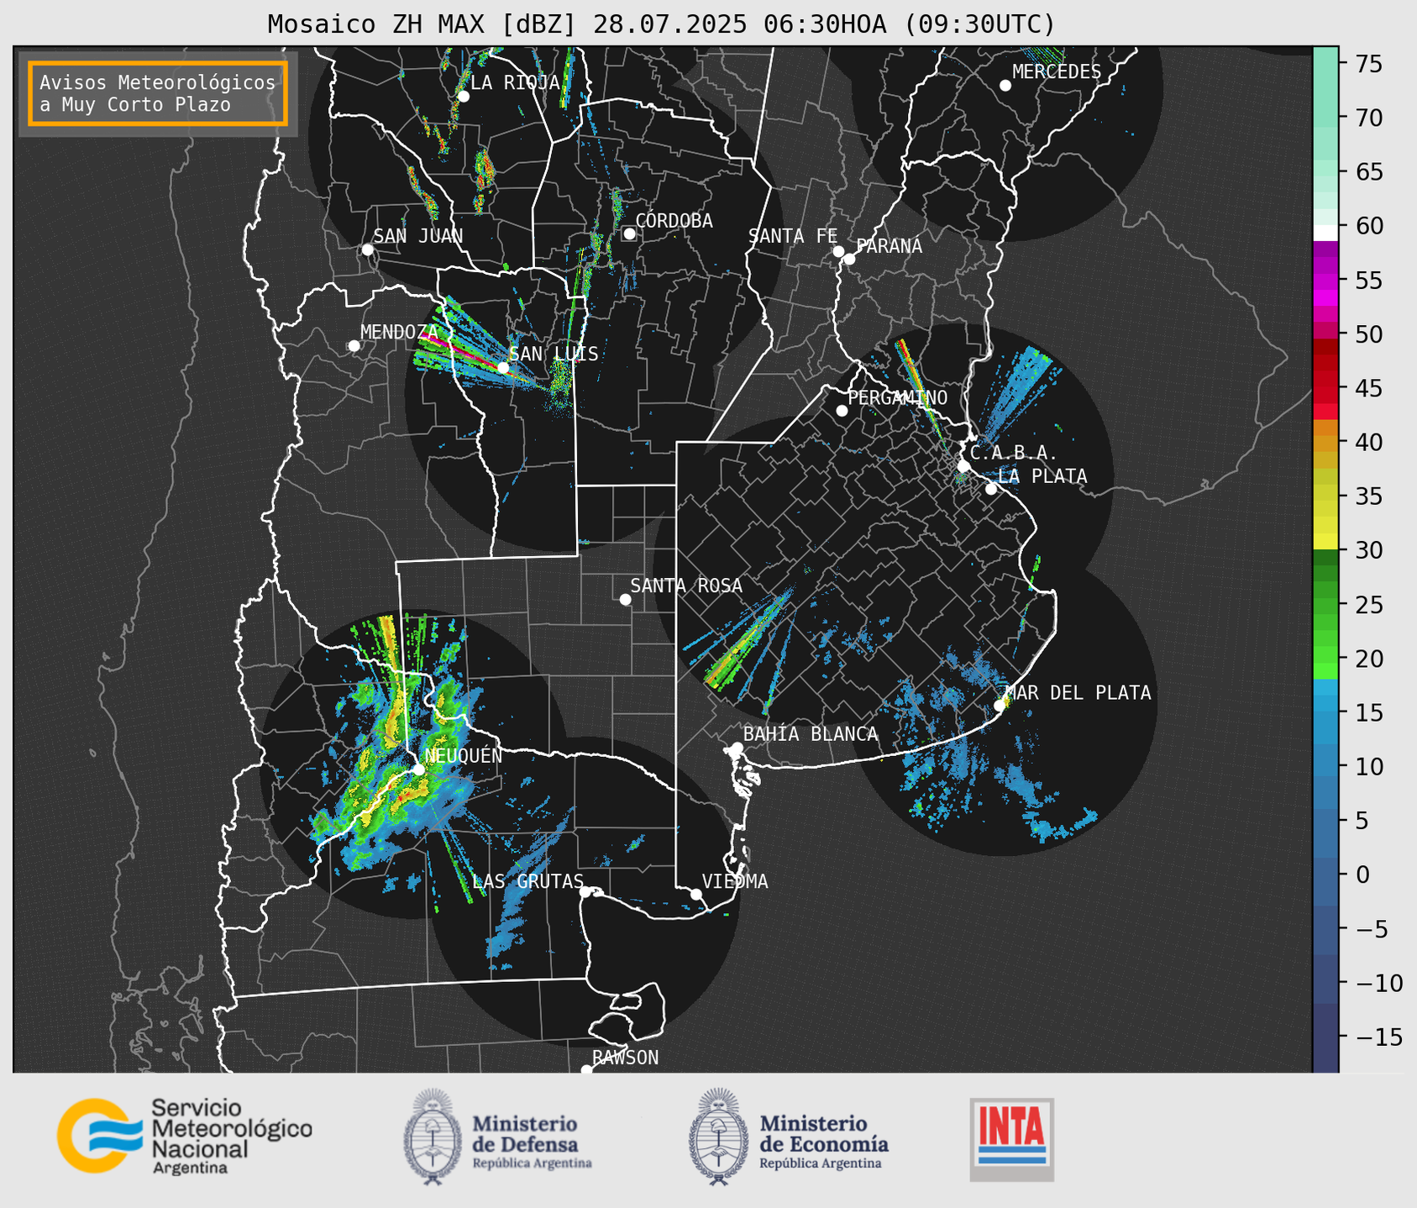Click the Servicio Meteorológico Nacional logo
The image size is (1417, 1208).
[x=184, y=1136]
